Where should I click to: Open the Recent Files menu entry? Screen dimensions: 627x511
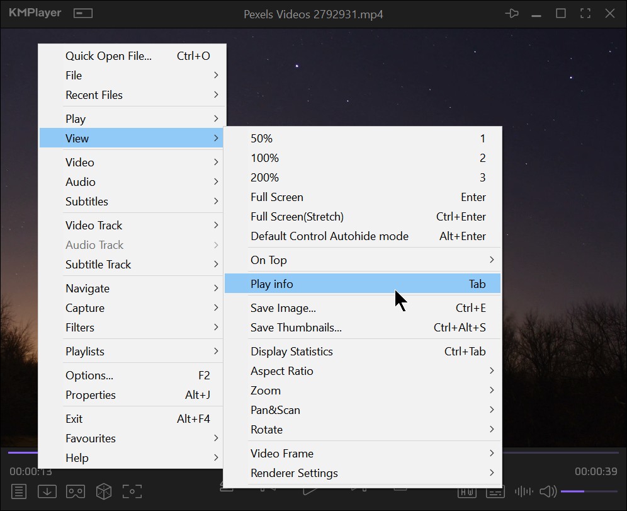point(94,95)
